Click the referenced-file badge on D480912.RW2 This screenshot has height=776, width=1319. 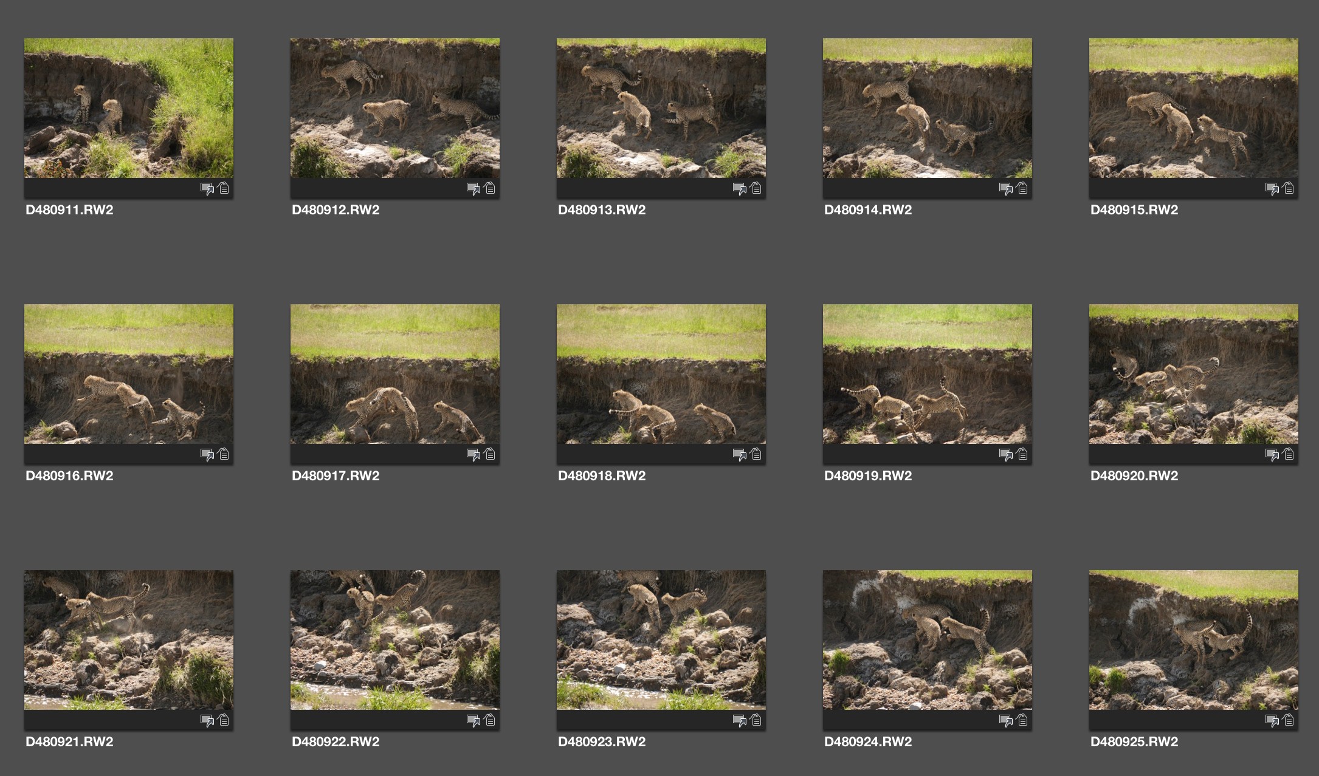point(474,189)
